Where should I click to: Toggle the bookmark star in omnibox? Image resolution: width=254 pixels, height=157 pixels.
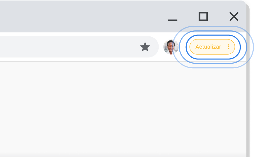pos(145,47)
